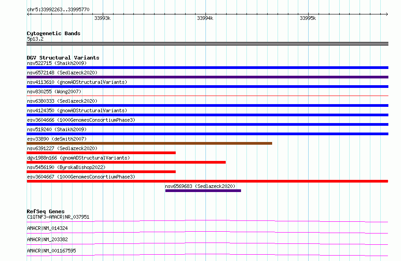Open variant nsv522715 (Shaikh2009) label
This screenshot has height=261, width=401.
pyautogui.click(x=57, y=63)
